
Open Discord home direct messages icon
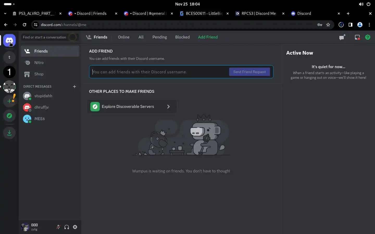9,41
